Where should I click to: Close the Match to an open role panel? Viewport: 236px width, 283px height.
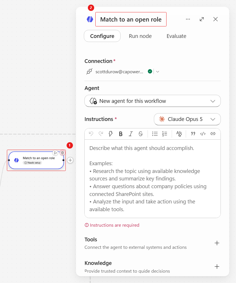coord(215,19)
